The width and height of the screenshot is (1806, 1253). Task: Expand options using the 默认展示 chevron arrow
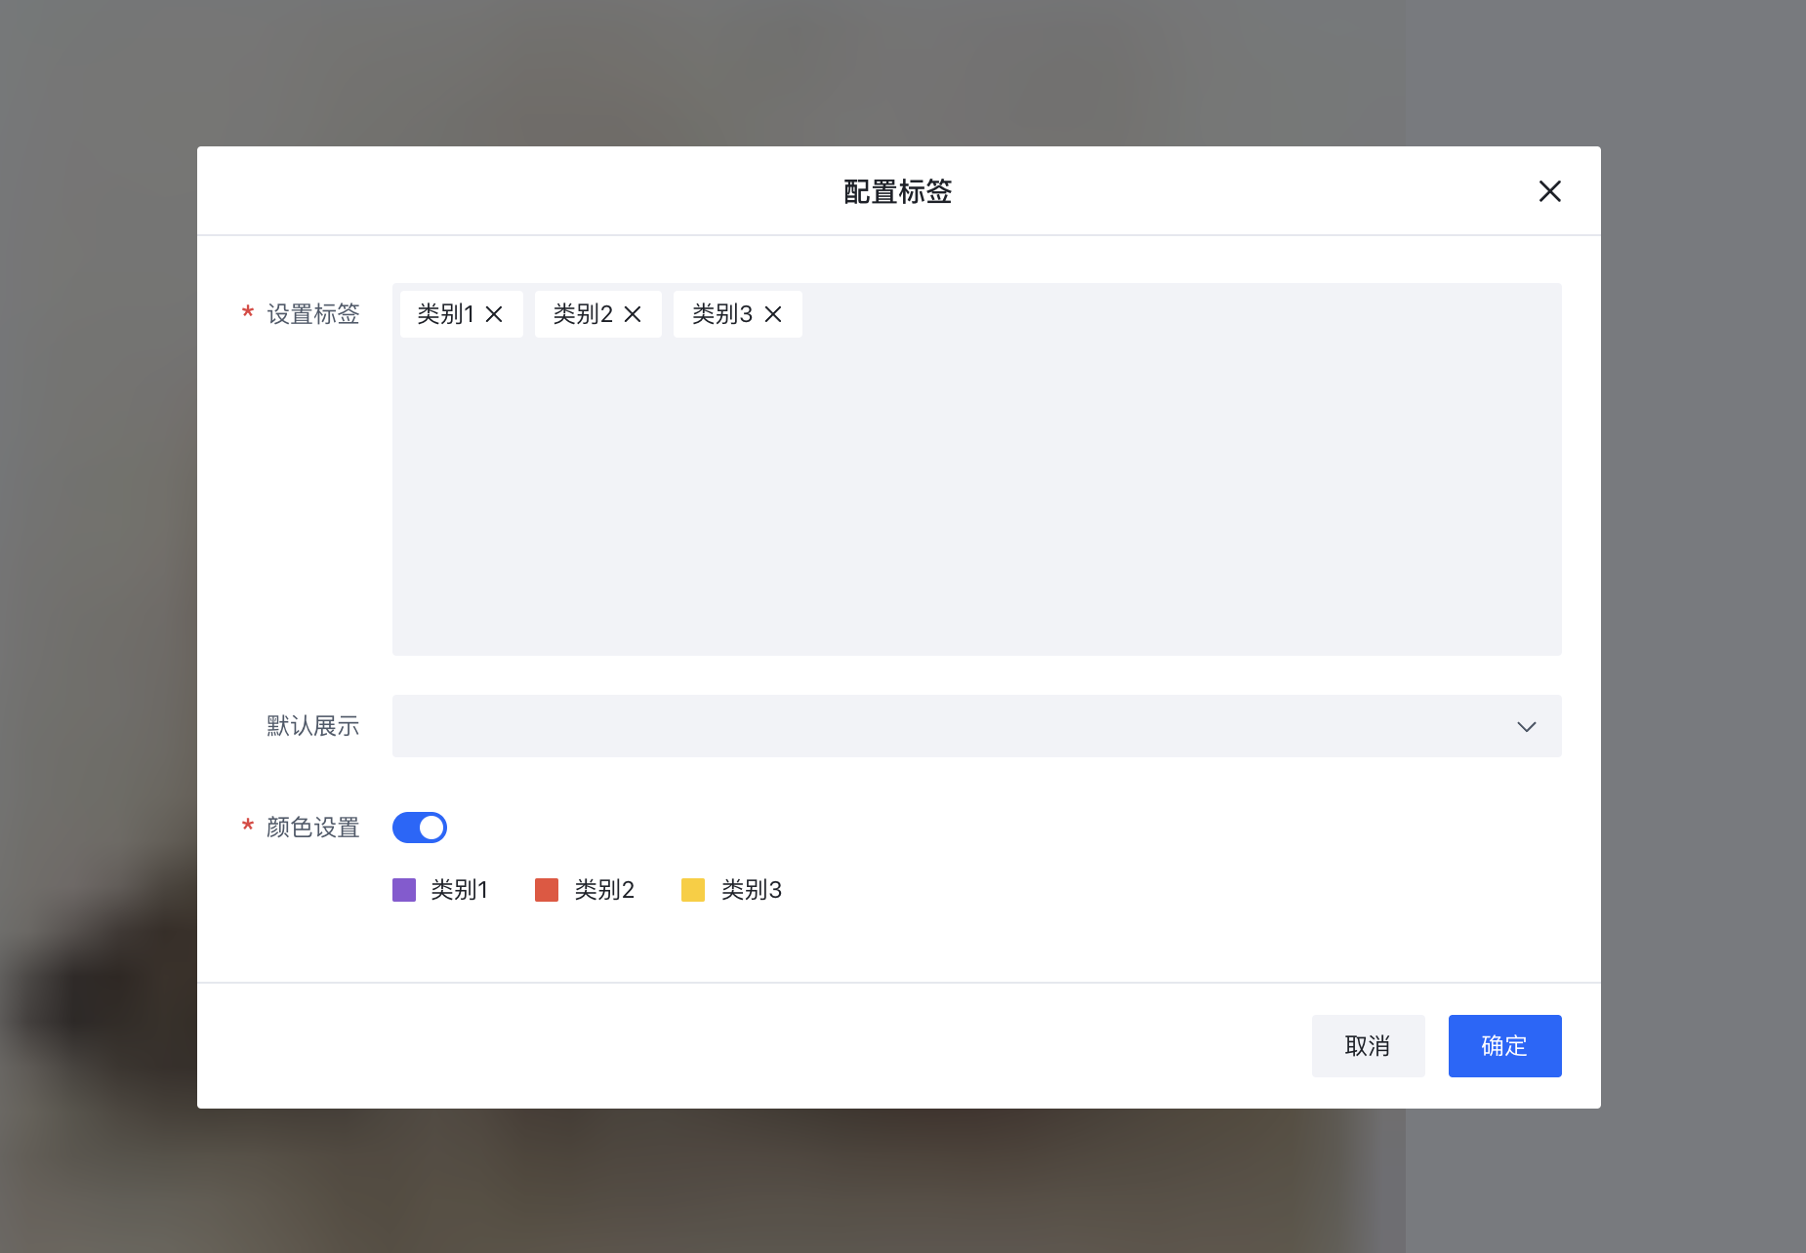(1526, 727)
